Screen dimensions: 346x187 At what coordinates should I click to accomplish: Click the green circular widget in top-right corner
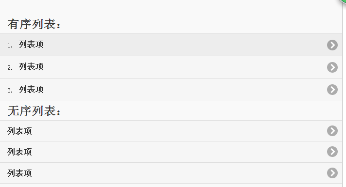pyautogui.click(x=343, y=1)
